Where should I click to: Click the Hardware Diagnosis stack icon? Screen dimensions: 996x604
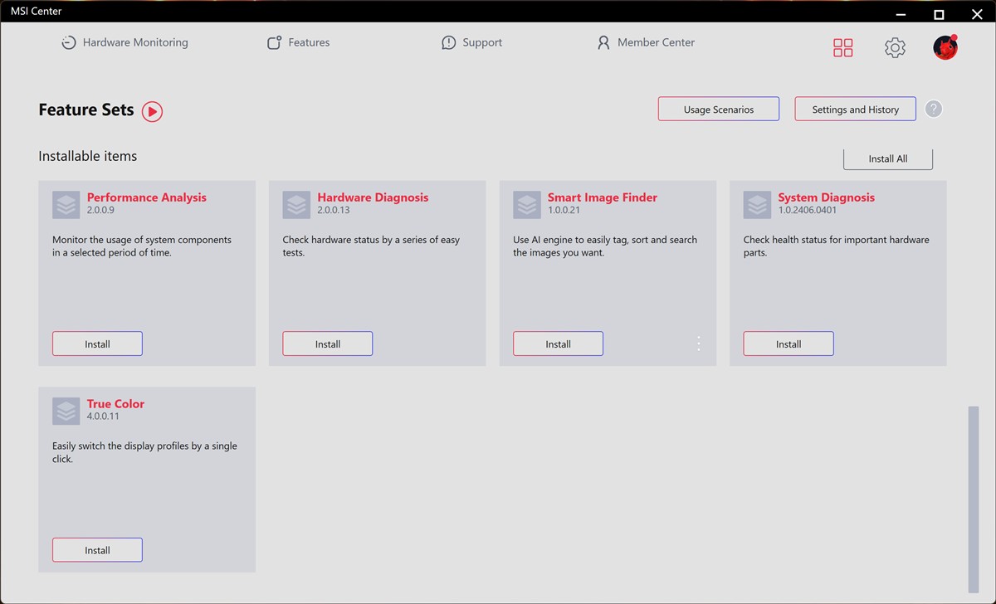pyautogui.click(x=296, y=205)
